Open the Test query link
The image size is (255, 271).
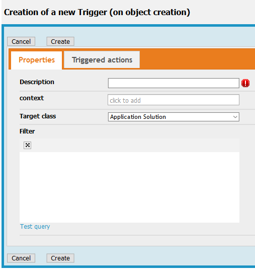click(x=35, y=226)
